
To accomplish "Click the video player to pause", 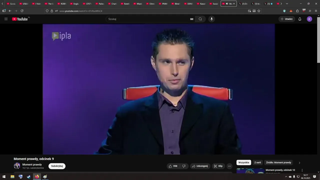I will pyautogui.click(x=159, y=89).
